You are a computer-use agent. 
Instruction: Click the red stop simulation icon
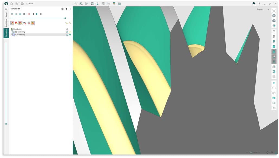coord(29,14)
